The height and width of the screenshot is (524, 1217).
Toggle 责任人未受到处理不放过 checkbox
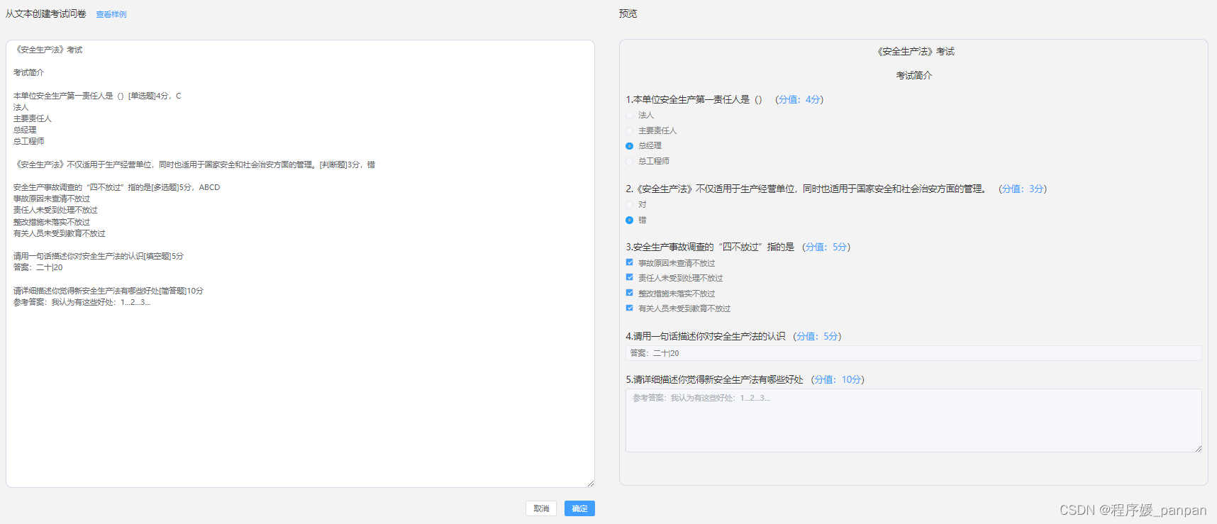629,277
